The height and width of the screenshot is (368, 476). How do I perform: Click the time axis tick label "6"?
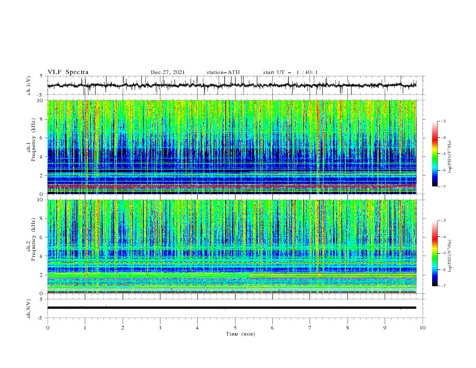click(272, 328)
